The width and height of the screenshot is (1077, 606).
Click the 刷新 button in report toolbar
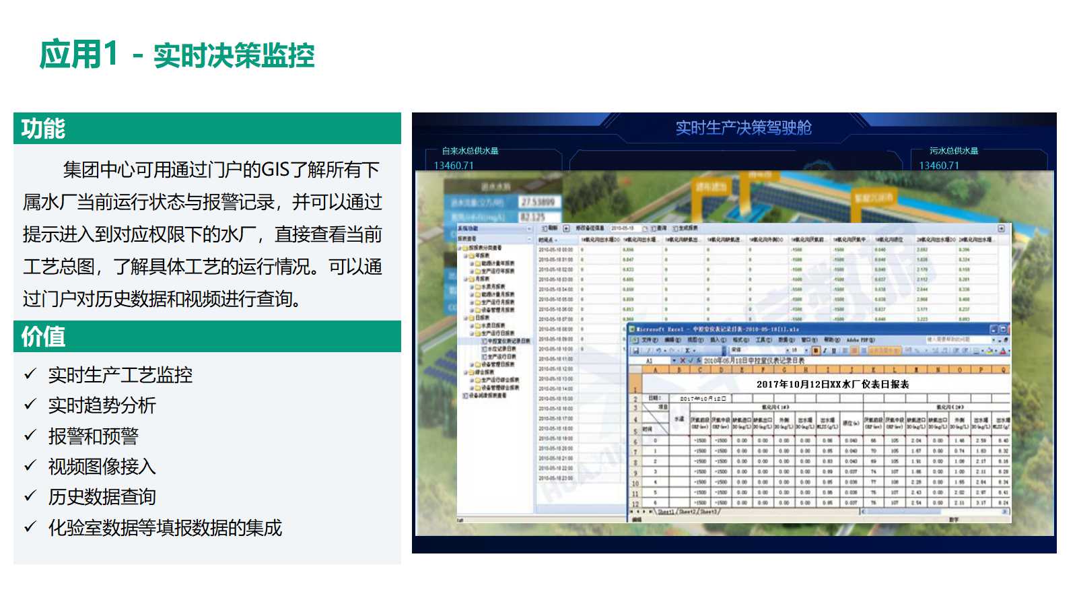549,229
